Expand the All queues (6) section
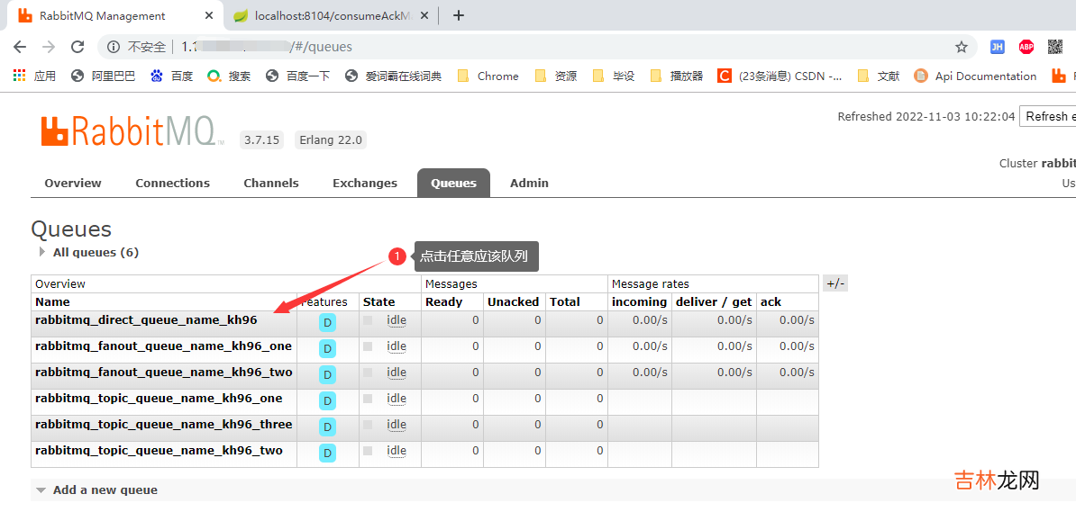1076x512 pixels. [x=88, y=253]
